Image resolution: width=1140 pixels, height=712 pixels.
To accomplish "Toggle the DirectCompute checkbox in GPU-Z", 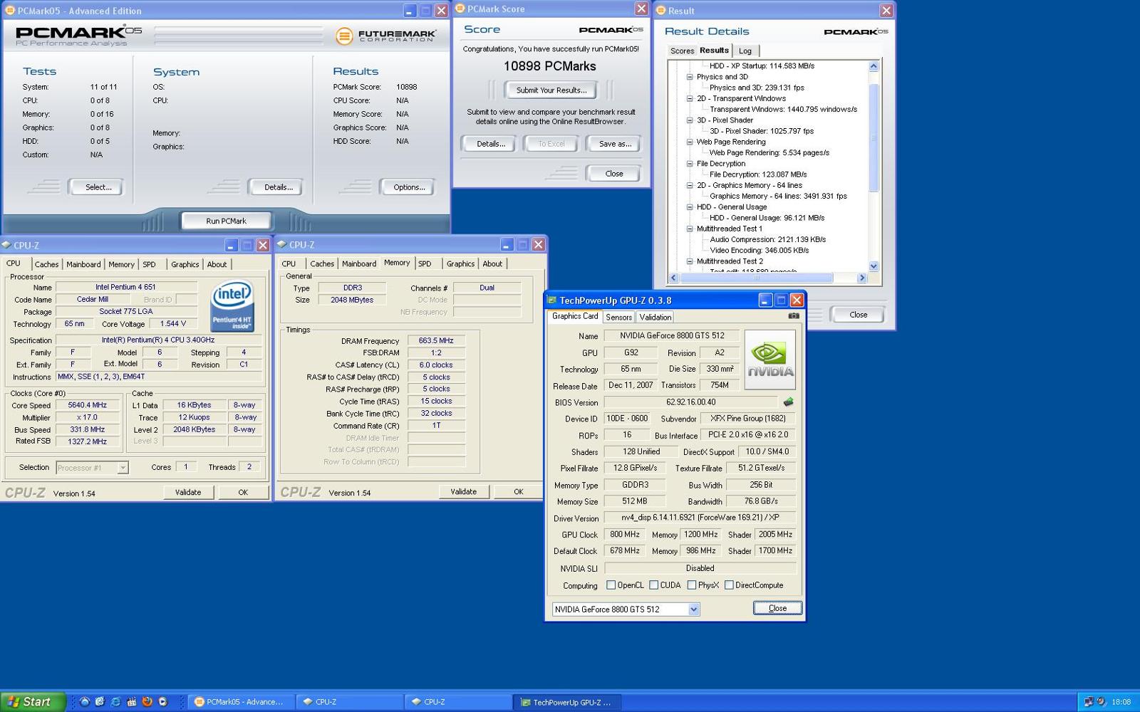I will point(729,585).
